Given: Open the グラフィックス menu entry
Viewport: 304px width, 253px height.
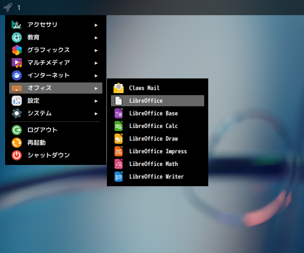Looking at the screenshot, I should point(56,50).
